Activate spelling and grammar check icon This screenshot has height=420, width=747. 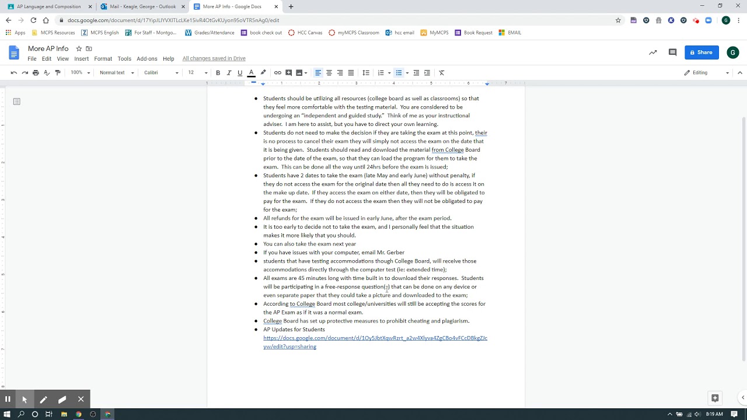(47, 72)
